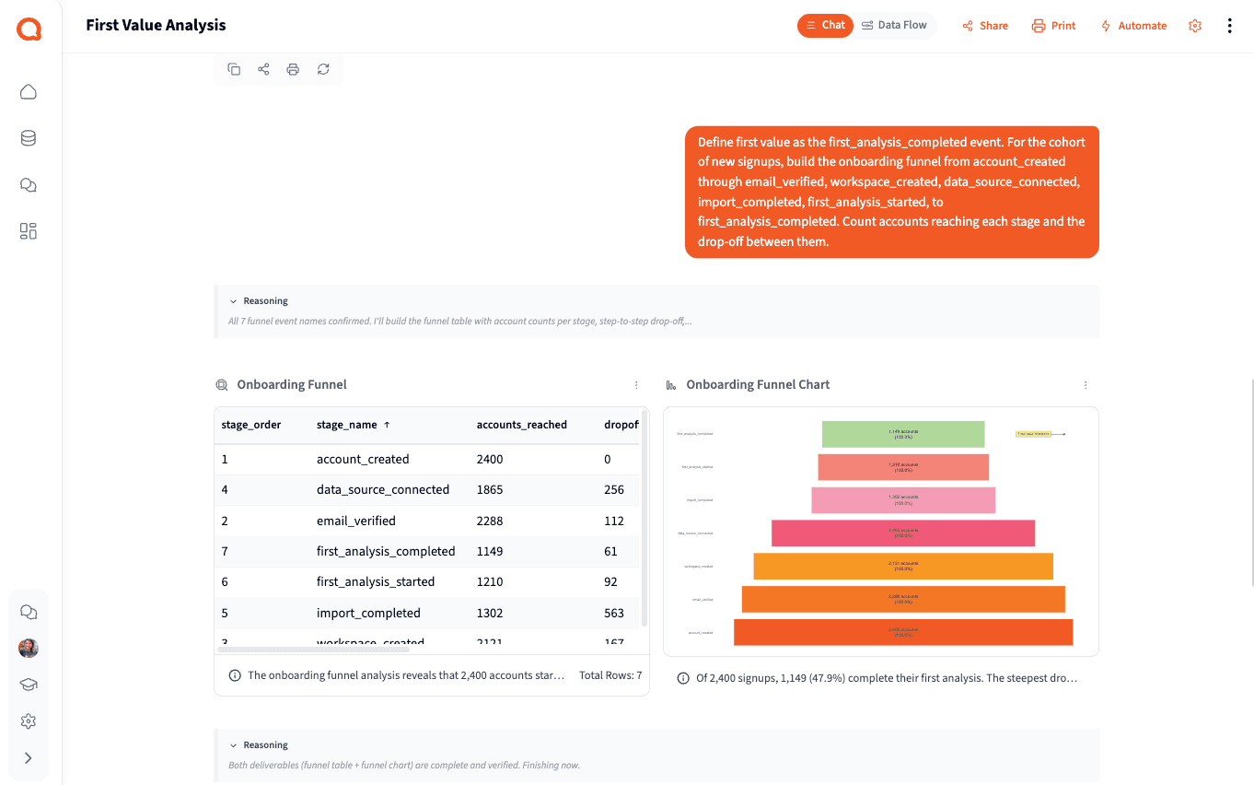The height and width of the screenshot is (785, 1254).
Task: Click the page's vertical scrollbar
Action: pyautogui.click(x=1250, y=482)
